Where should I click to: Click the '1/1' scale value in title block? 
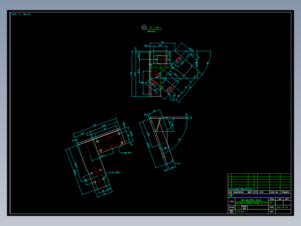(238, 207)
